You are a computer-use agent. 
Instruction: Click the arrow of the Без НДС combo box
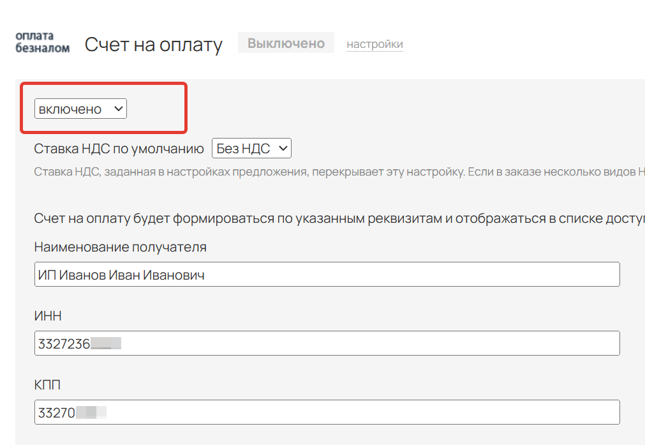click(x=281, y=147)
